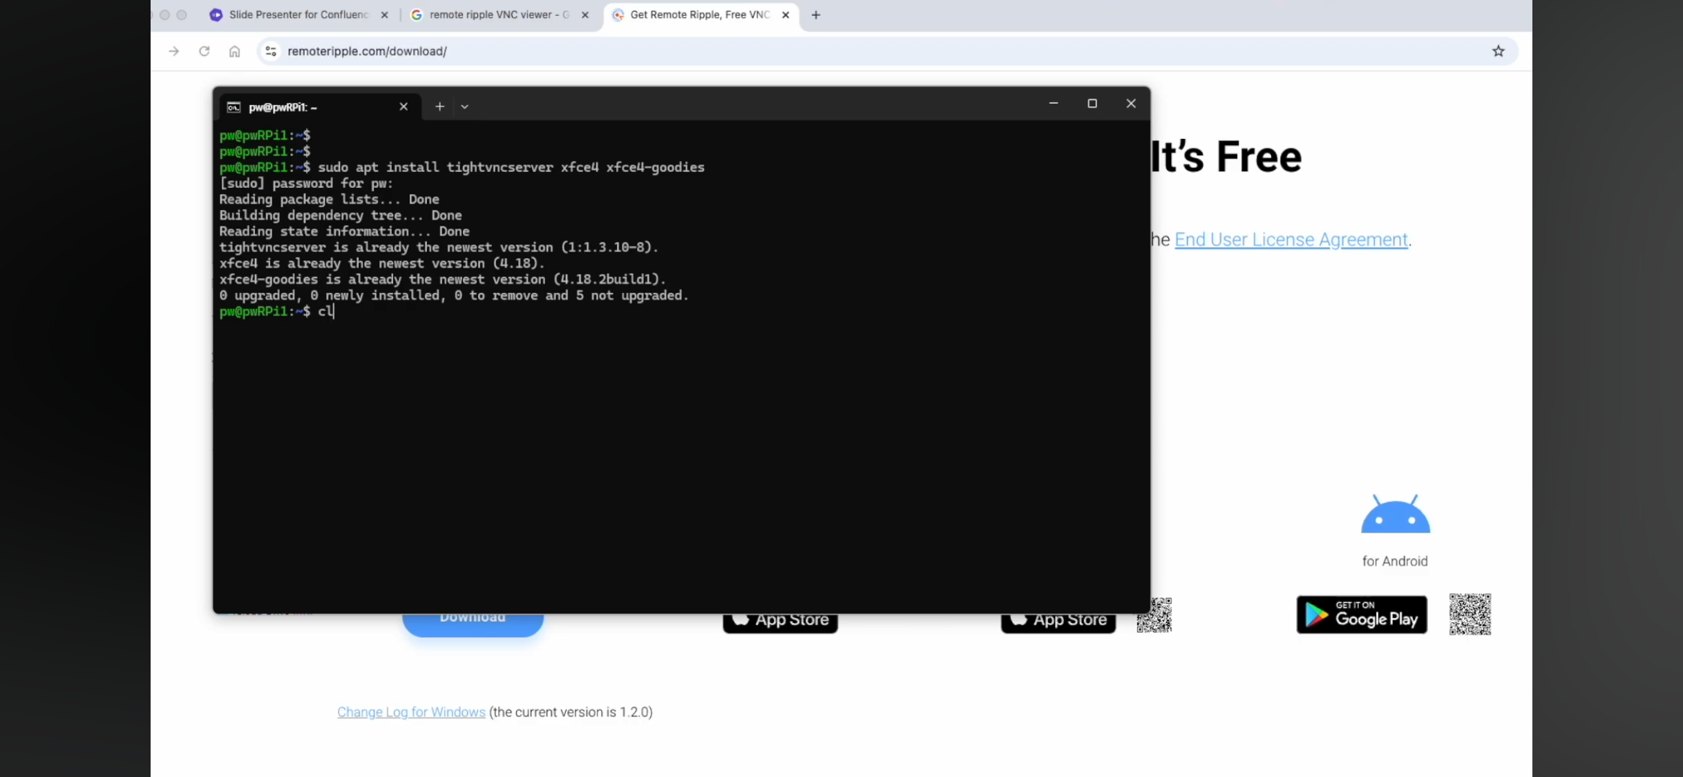Open End User License Agreement link
This screenshot has width=1683, height=777.
(x=1291, y=240)
